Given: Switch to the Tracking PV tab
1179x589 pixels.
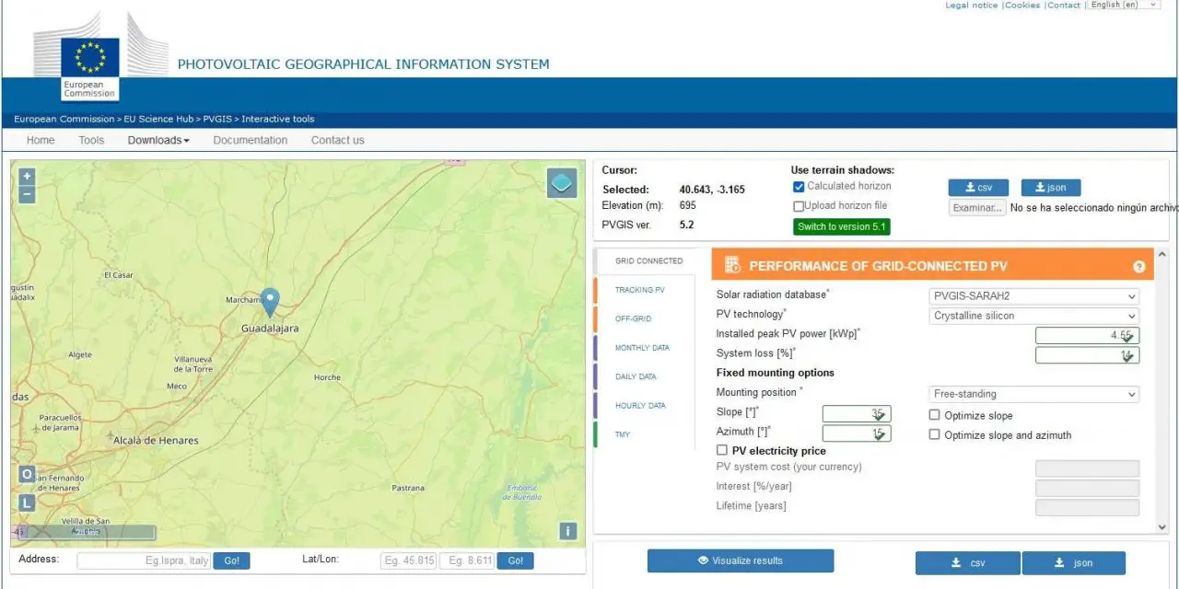Looking at the screenshot, I should (x=640, y=290).
